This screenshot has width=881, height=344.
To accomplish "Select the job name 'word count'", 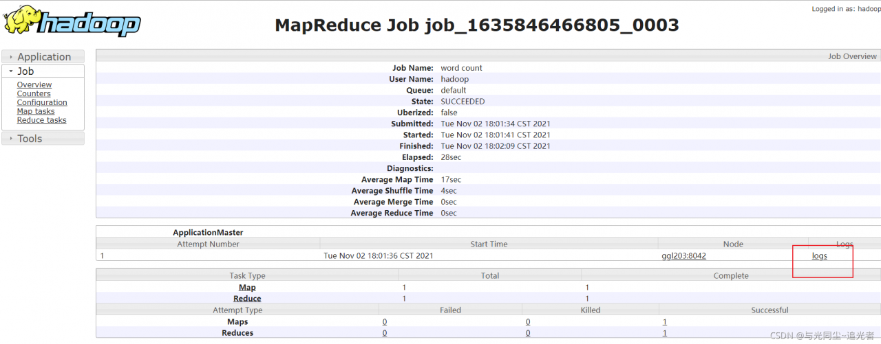I will (461, 68).
